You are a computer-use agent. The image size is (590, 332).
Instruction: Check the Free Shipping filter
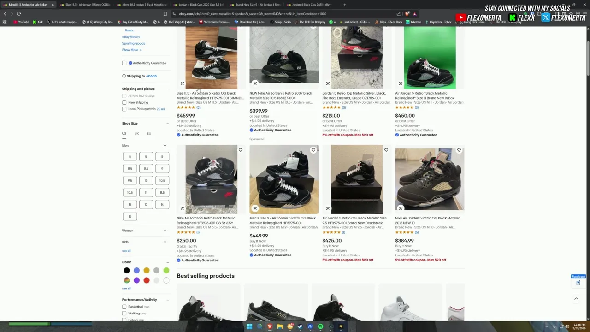pyautogui.click(x=124, y=102)
